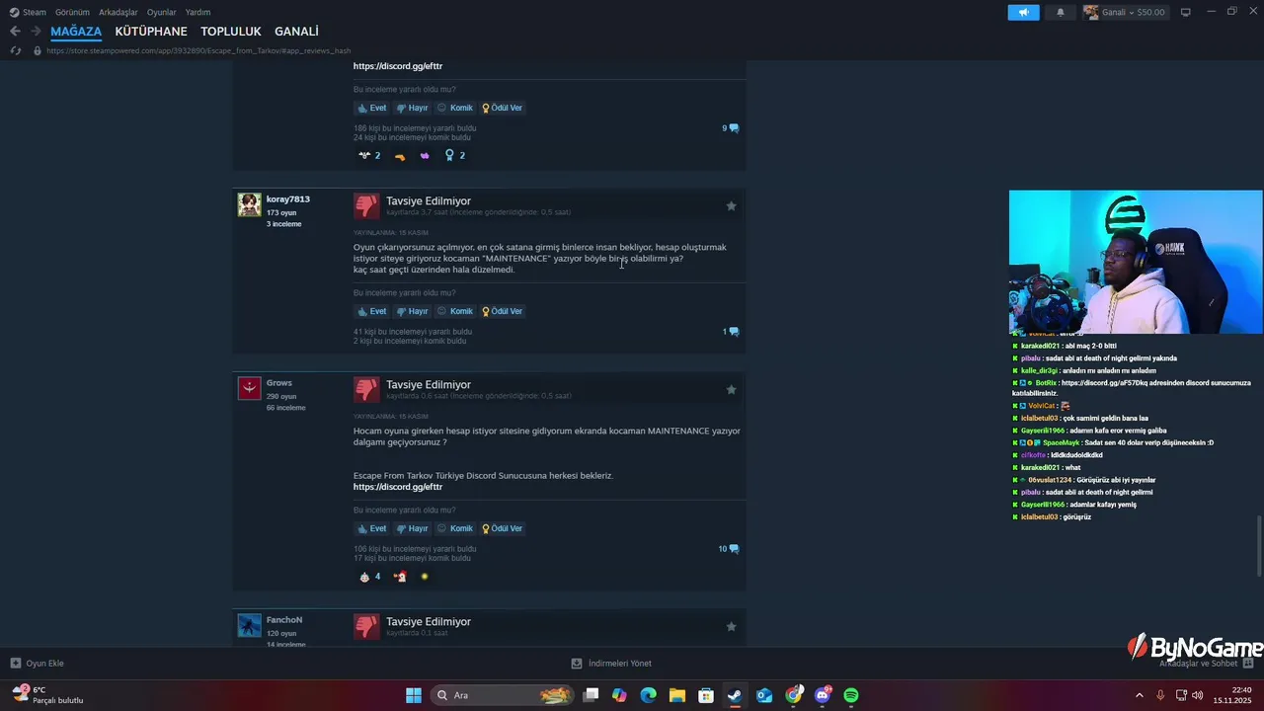Image resolution: width=1264 pixels, height=711 pixels.
Task: Mark the top review as Komik
Action: 455,108
